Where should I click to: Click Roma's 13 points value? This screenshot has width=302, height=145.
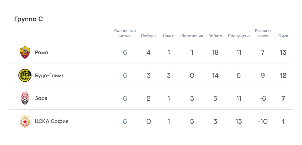(283, 52)
